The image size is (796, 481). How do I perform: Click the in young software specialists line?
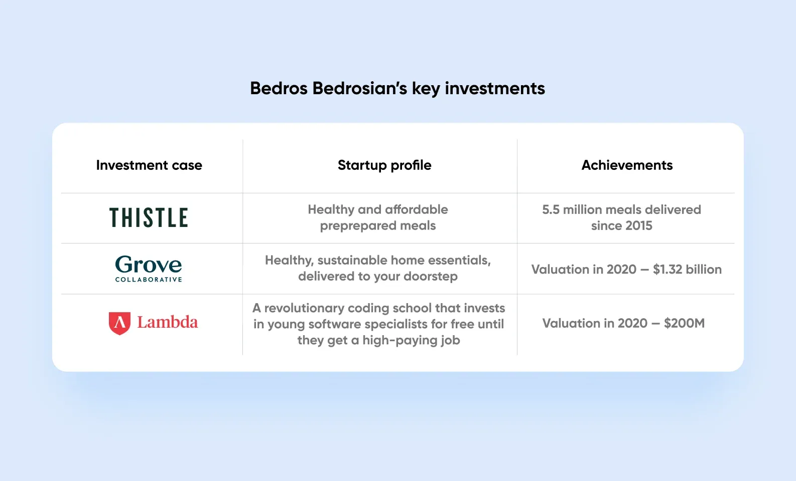379,324
